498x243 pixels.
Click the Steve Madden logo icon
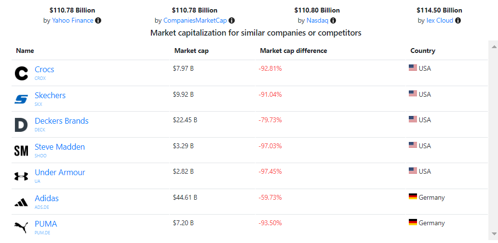click(21, 151)
